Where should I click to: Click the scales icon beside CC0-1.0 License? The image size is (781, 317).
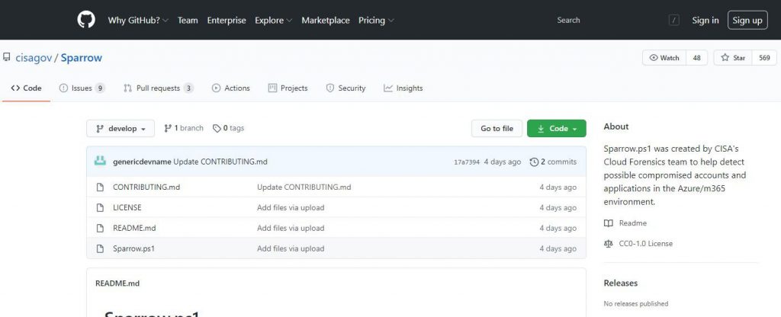click(x=608, y=243)
